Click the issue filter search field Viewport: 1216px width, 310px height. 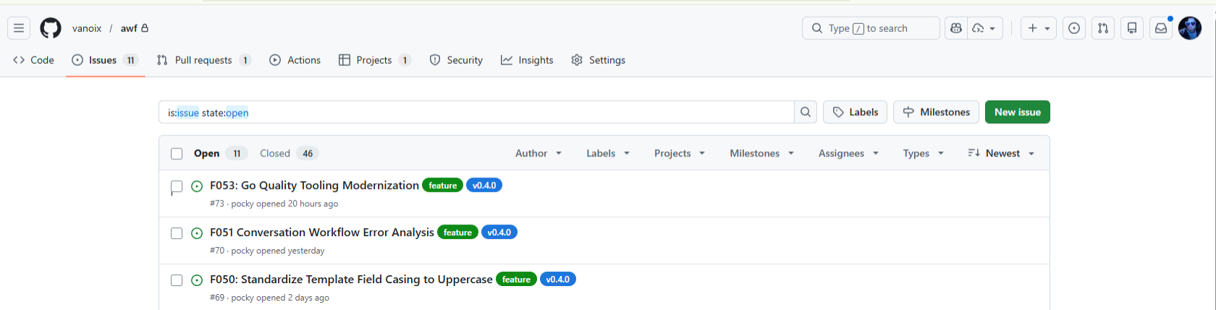478,112
